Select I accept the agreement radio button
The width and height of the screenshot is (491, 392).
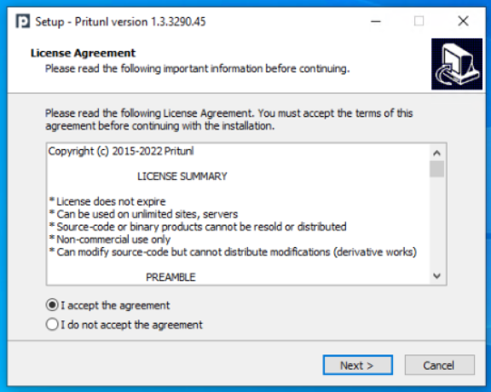point(52,305)
